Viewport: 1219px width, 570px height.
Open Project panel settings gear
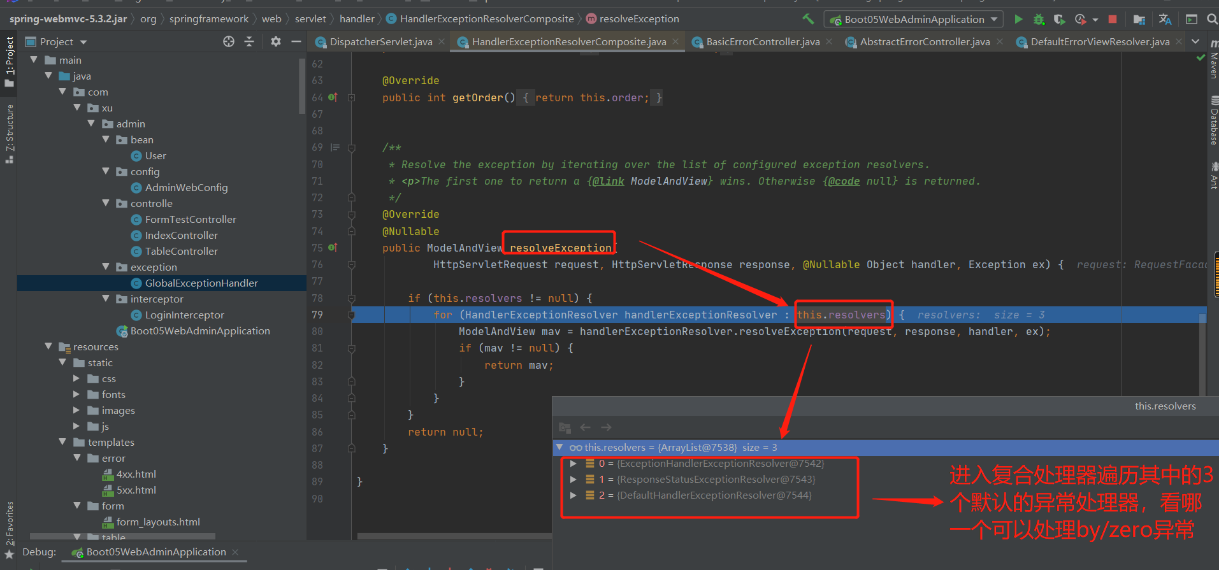275,41
